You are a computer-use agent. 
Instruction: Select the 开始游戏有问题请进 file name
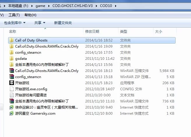(x=31, y=95)
